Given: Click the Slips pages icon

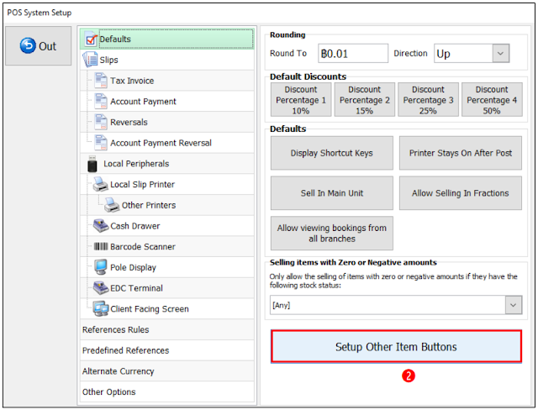Looking at the screenshot, I should tap(90, 60).
